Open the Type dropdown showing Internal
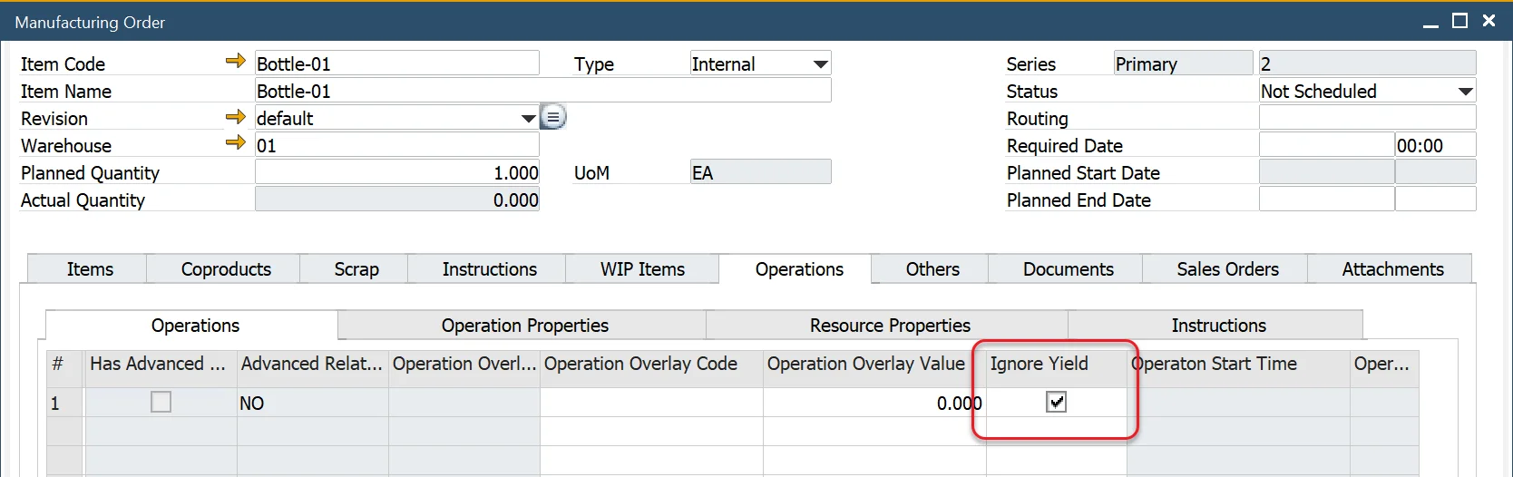Screen dimensions: 1513x477 tap(820, 64)
